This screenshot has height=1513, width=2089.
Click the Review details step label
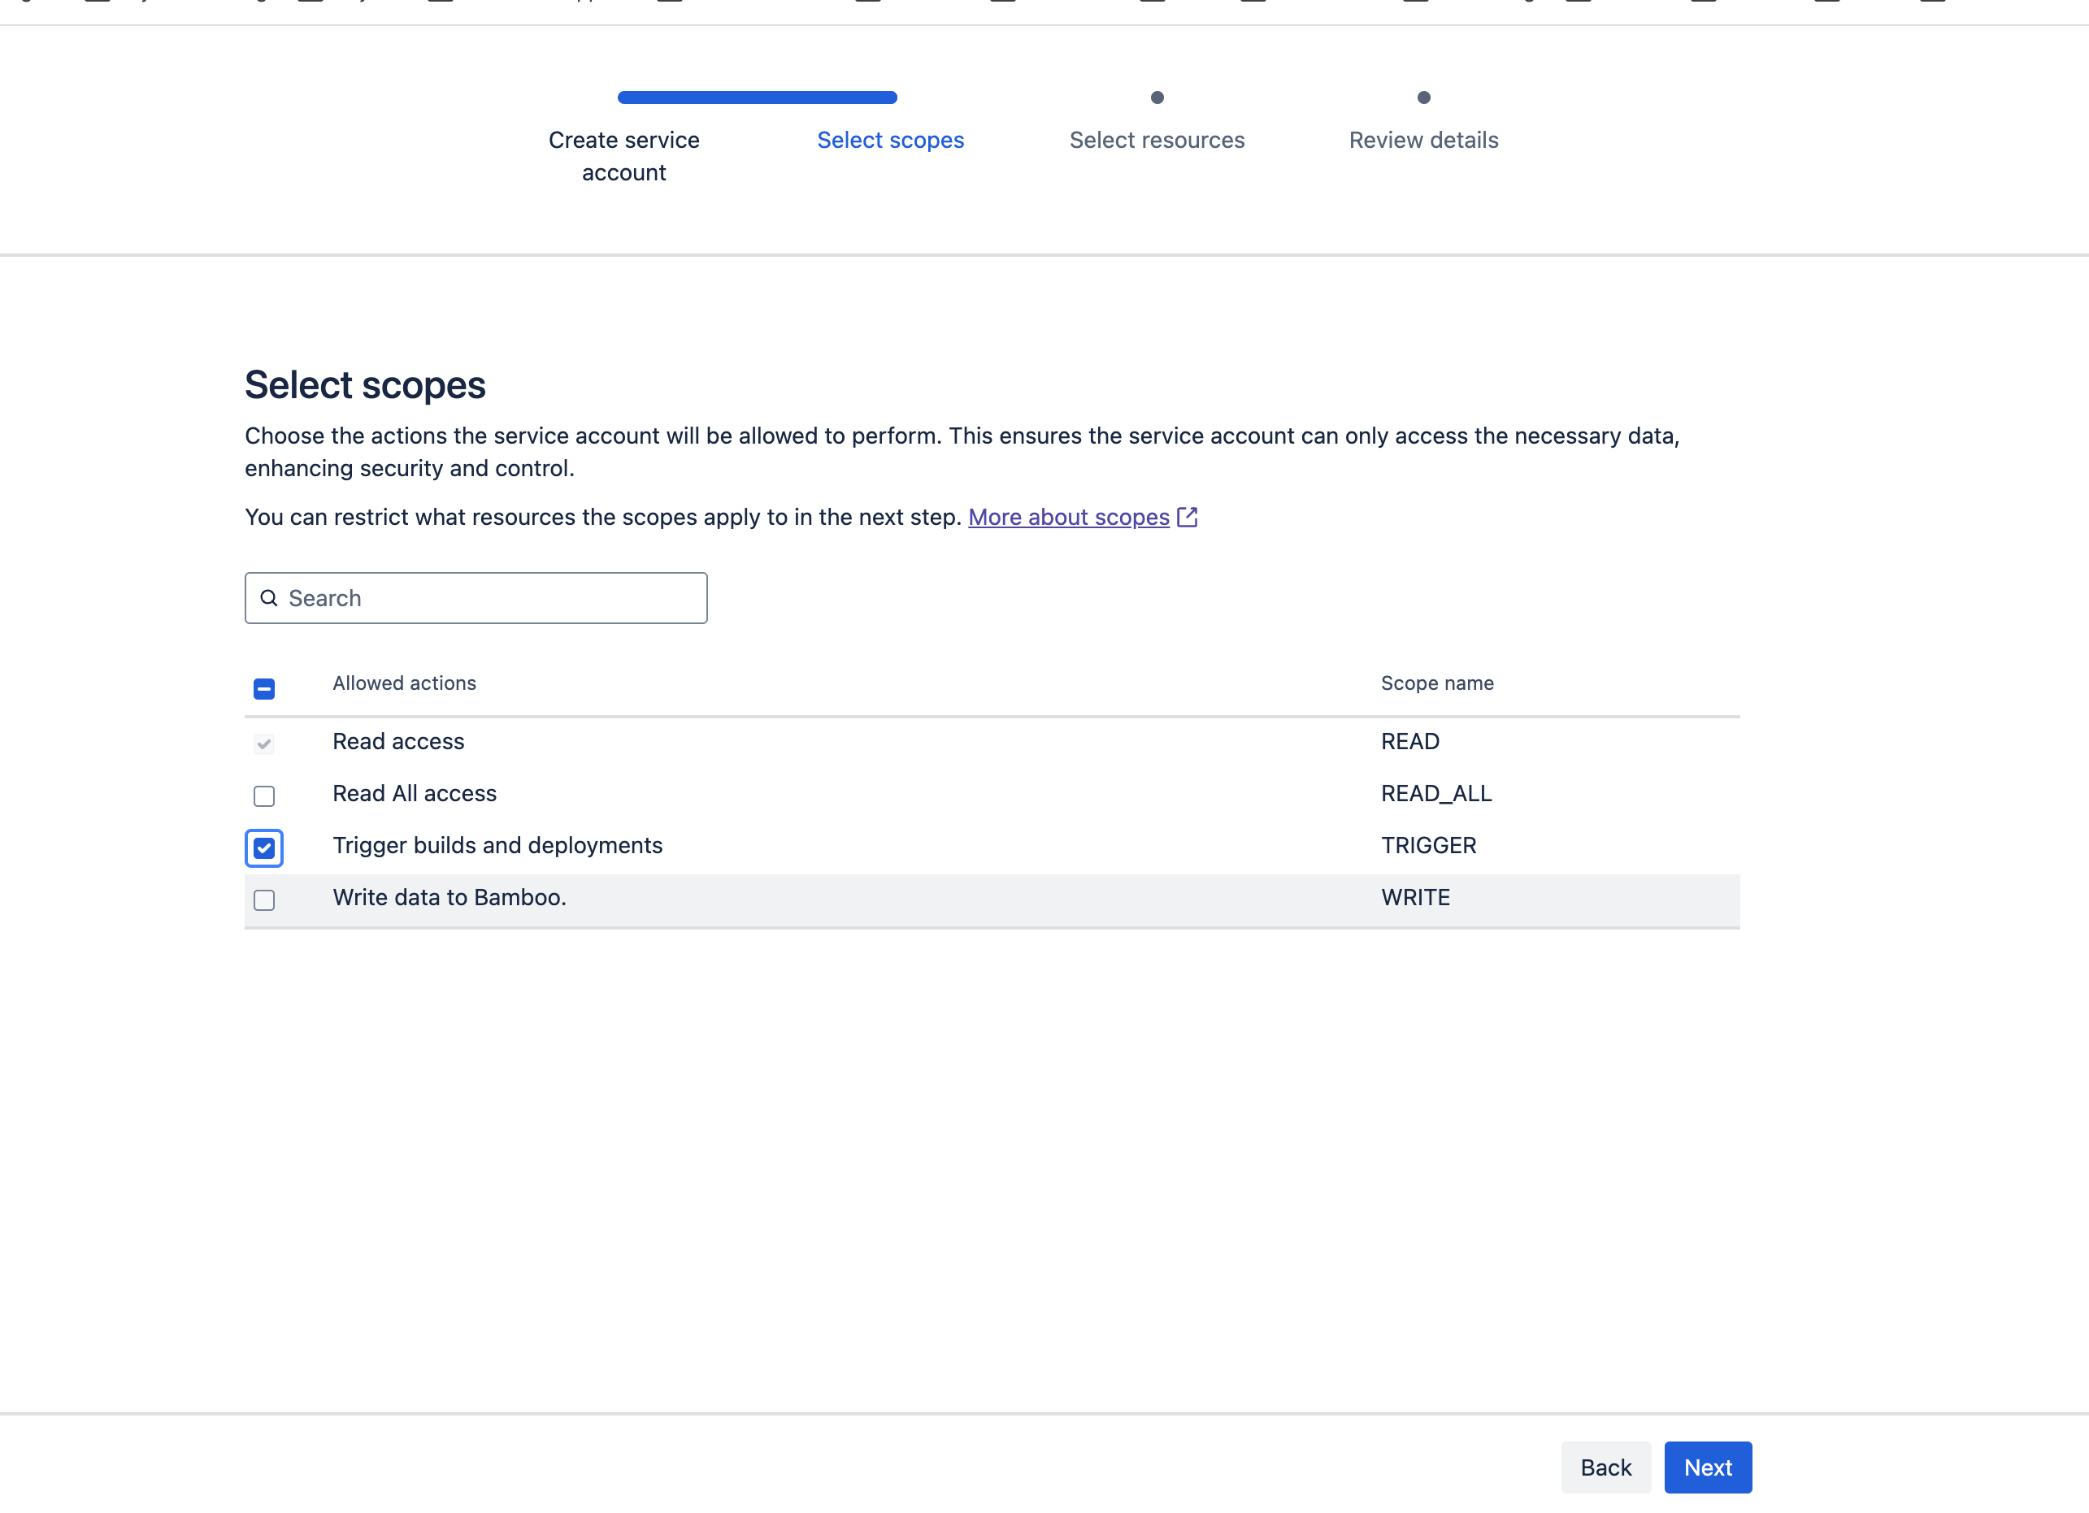point(1423,140)
